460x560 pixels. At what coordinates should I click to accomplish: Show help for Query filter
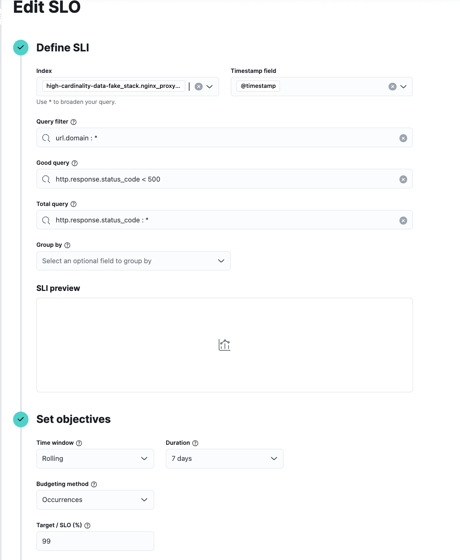74,122
